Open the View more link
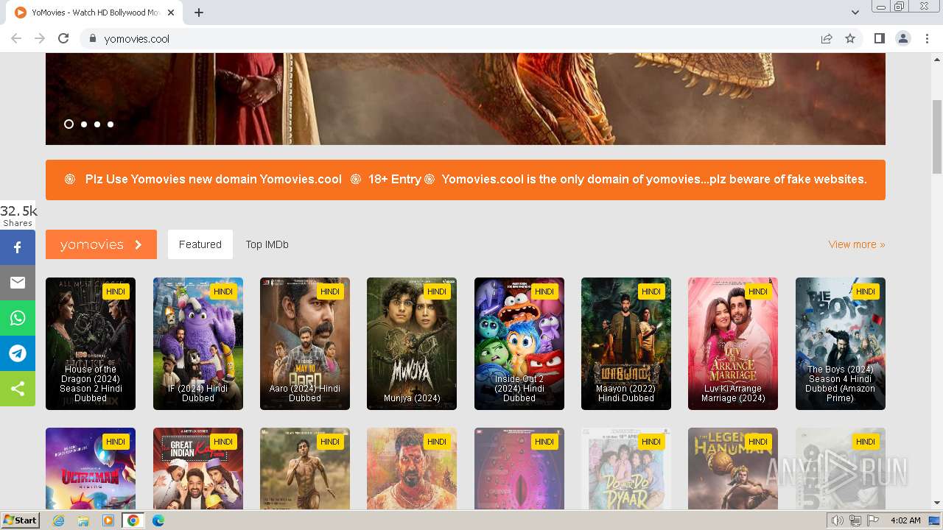This screenshot has width=943, height=530. point(857,244)
